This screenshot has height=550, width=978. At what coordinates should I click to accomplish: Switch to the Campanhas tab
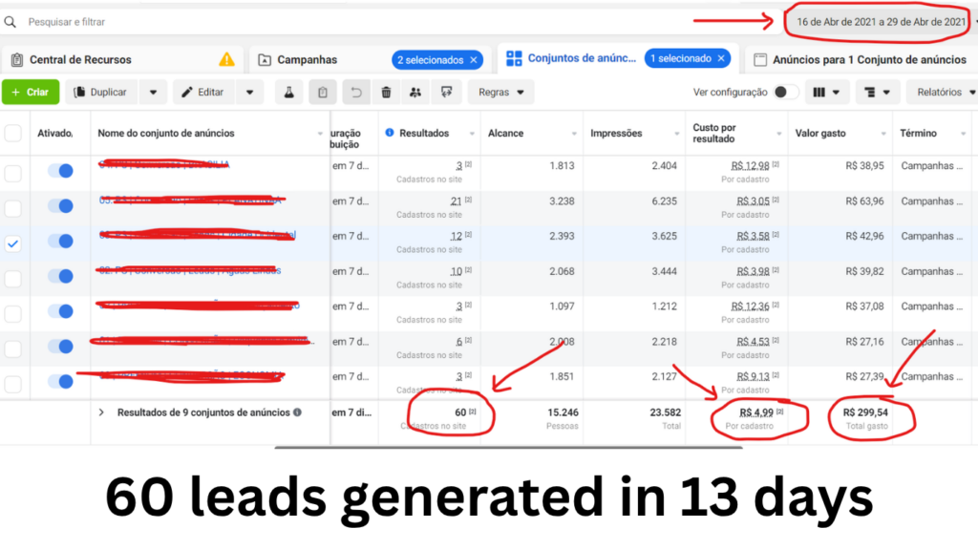point(372,60)
